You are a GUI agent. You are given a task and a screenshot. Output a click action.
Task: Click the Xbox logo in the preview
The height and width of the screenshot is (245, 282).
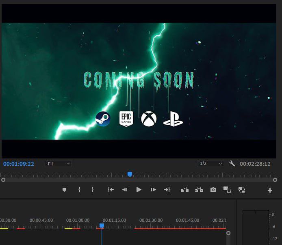point(149,119)
